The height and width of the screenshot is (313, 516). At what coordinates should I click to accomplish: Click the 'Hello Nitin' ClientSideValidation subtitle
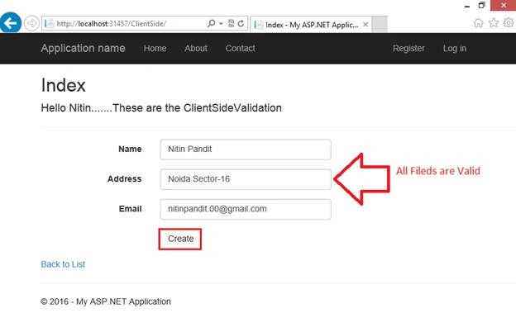pyautogui.click(x=161, y=108)
